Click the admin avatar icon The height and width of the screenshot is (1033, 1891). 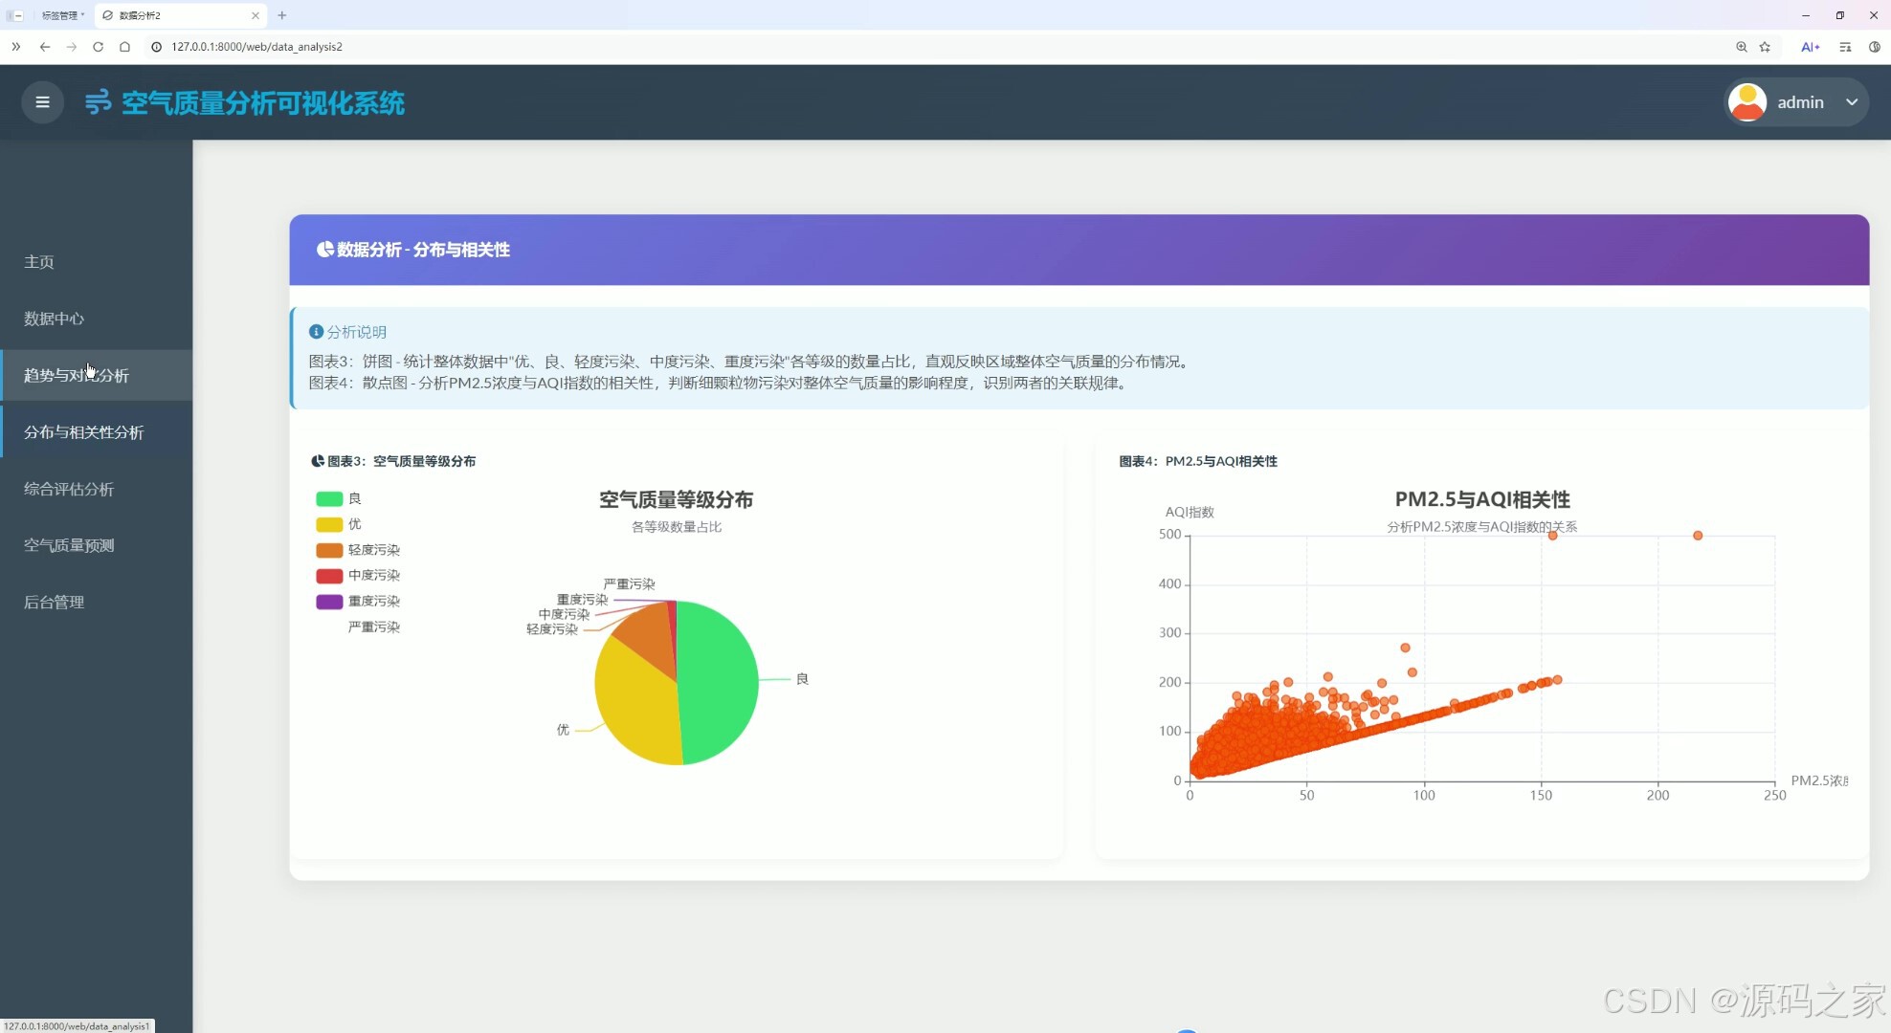click(1747, 102)
